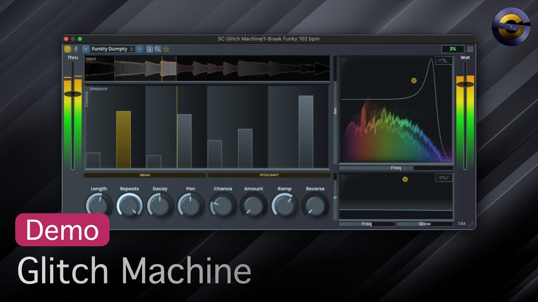Go to previous preset arrow
This screenshot has width=538, height=302.
86,49
